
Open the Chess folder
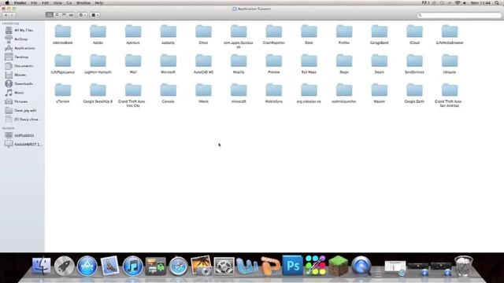click(203, 31)
